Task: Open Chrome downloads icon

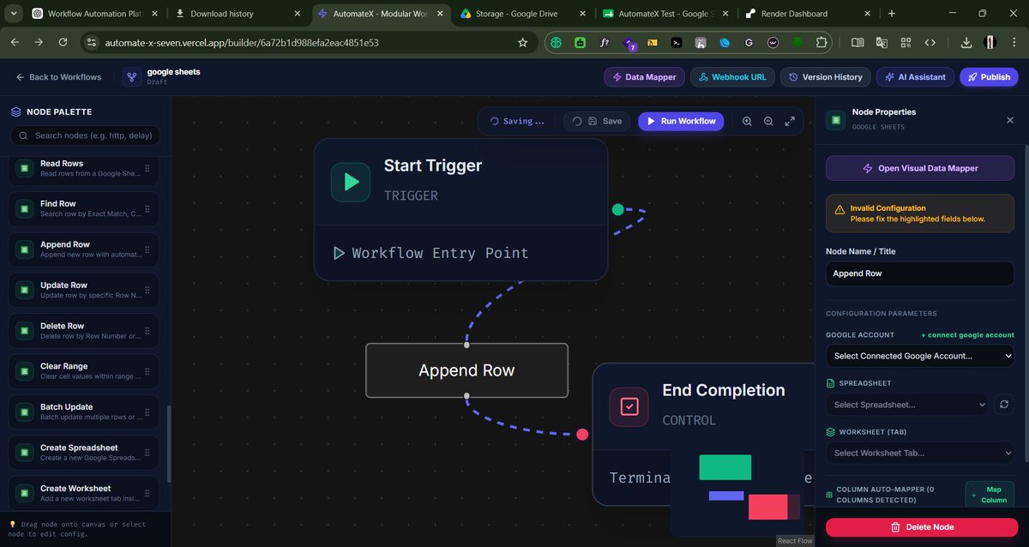Action: click(966, 42)
